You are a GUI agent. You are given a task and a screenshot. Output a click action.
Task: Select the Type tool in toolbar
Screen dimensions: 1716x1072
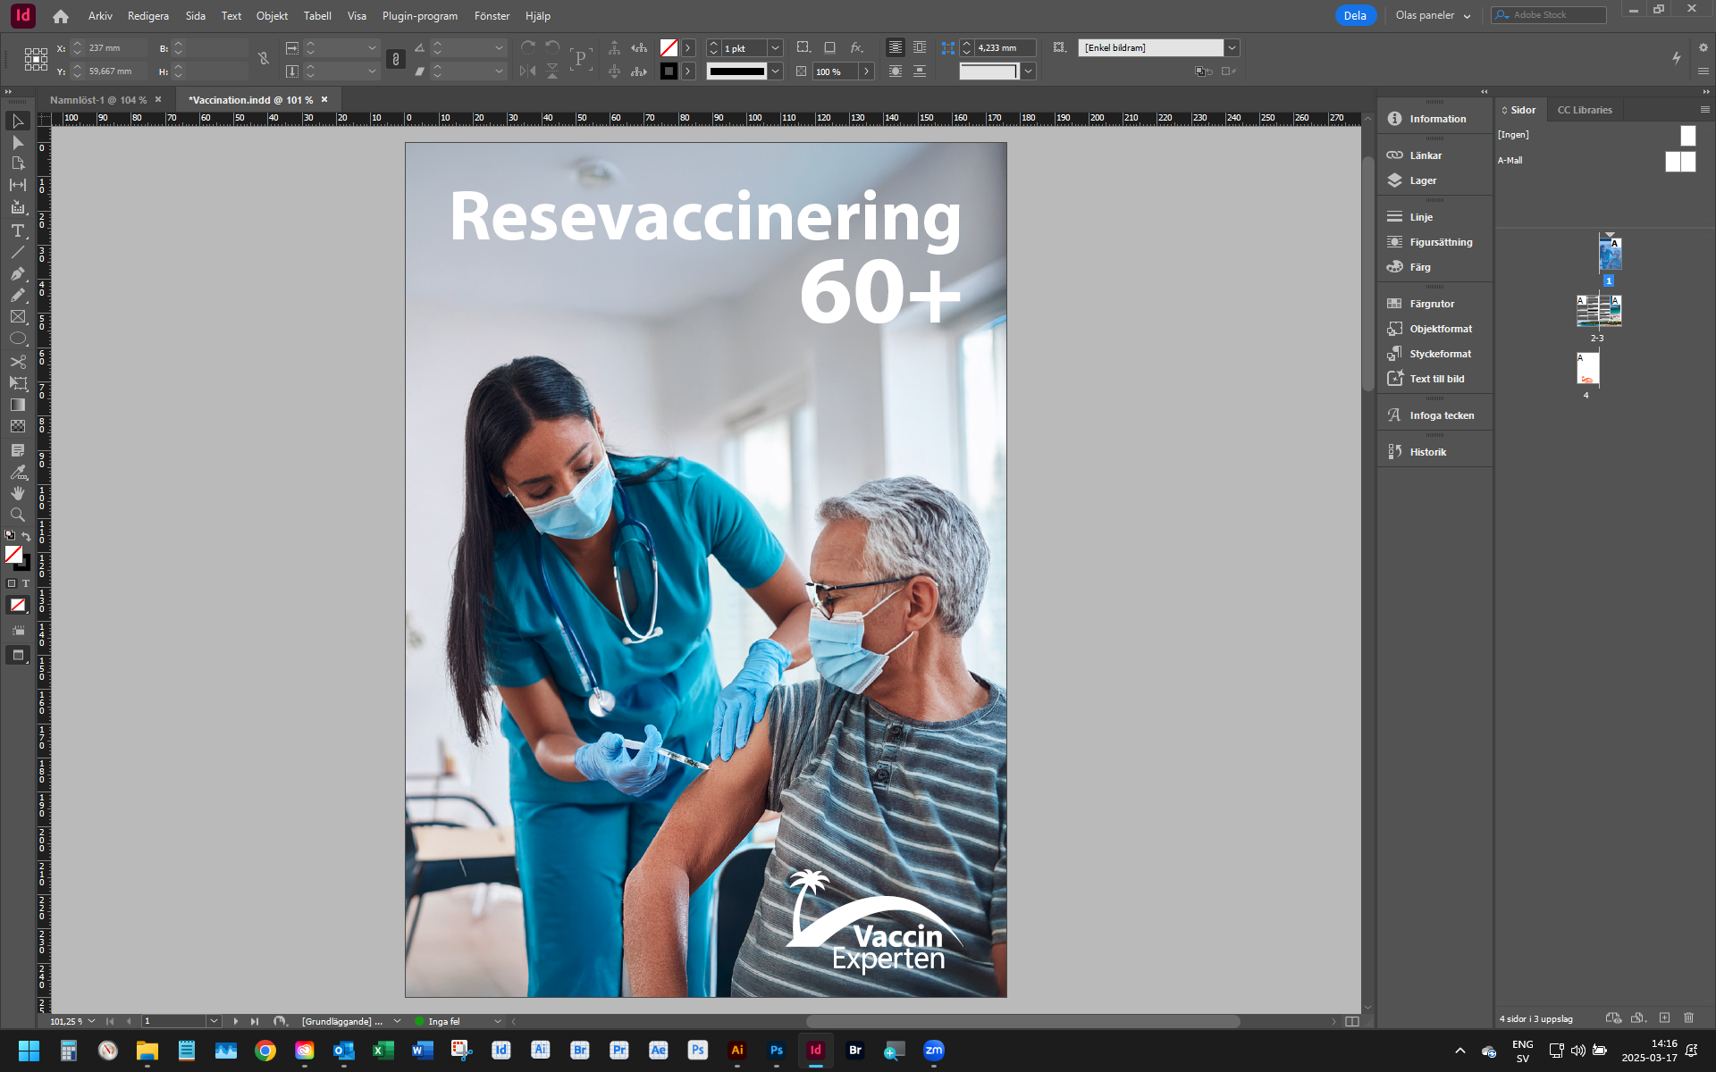point(17,230)
